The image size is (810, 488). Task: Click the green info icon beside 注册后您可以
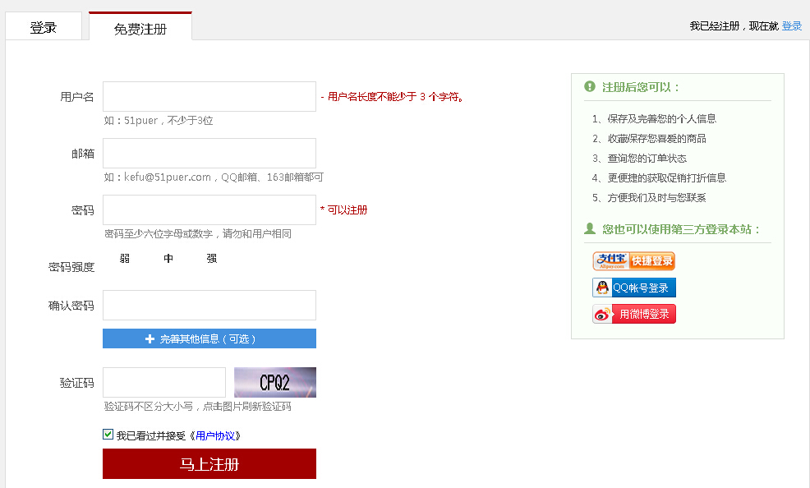[589, 86]
